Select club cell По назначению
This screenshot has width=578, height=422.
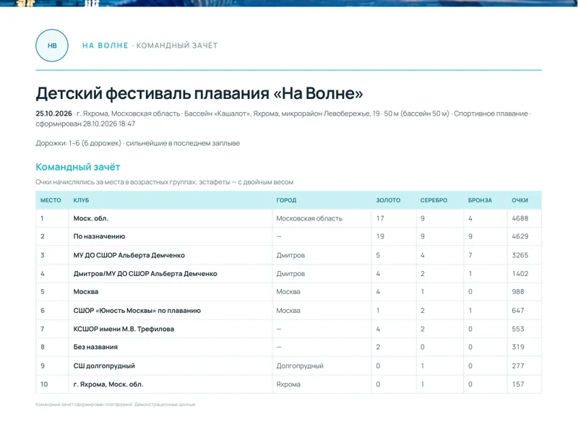[x=99, y=236]
